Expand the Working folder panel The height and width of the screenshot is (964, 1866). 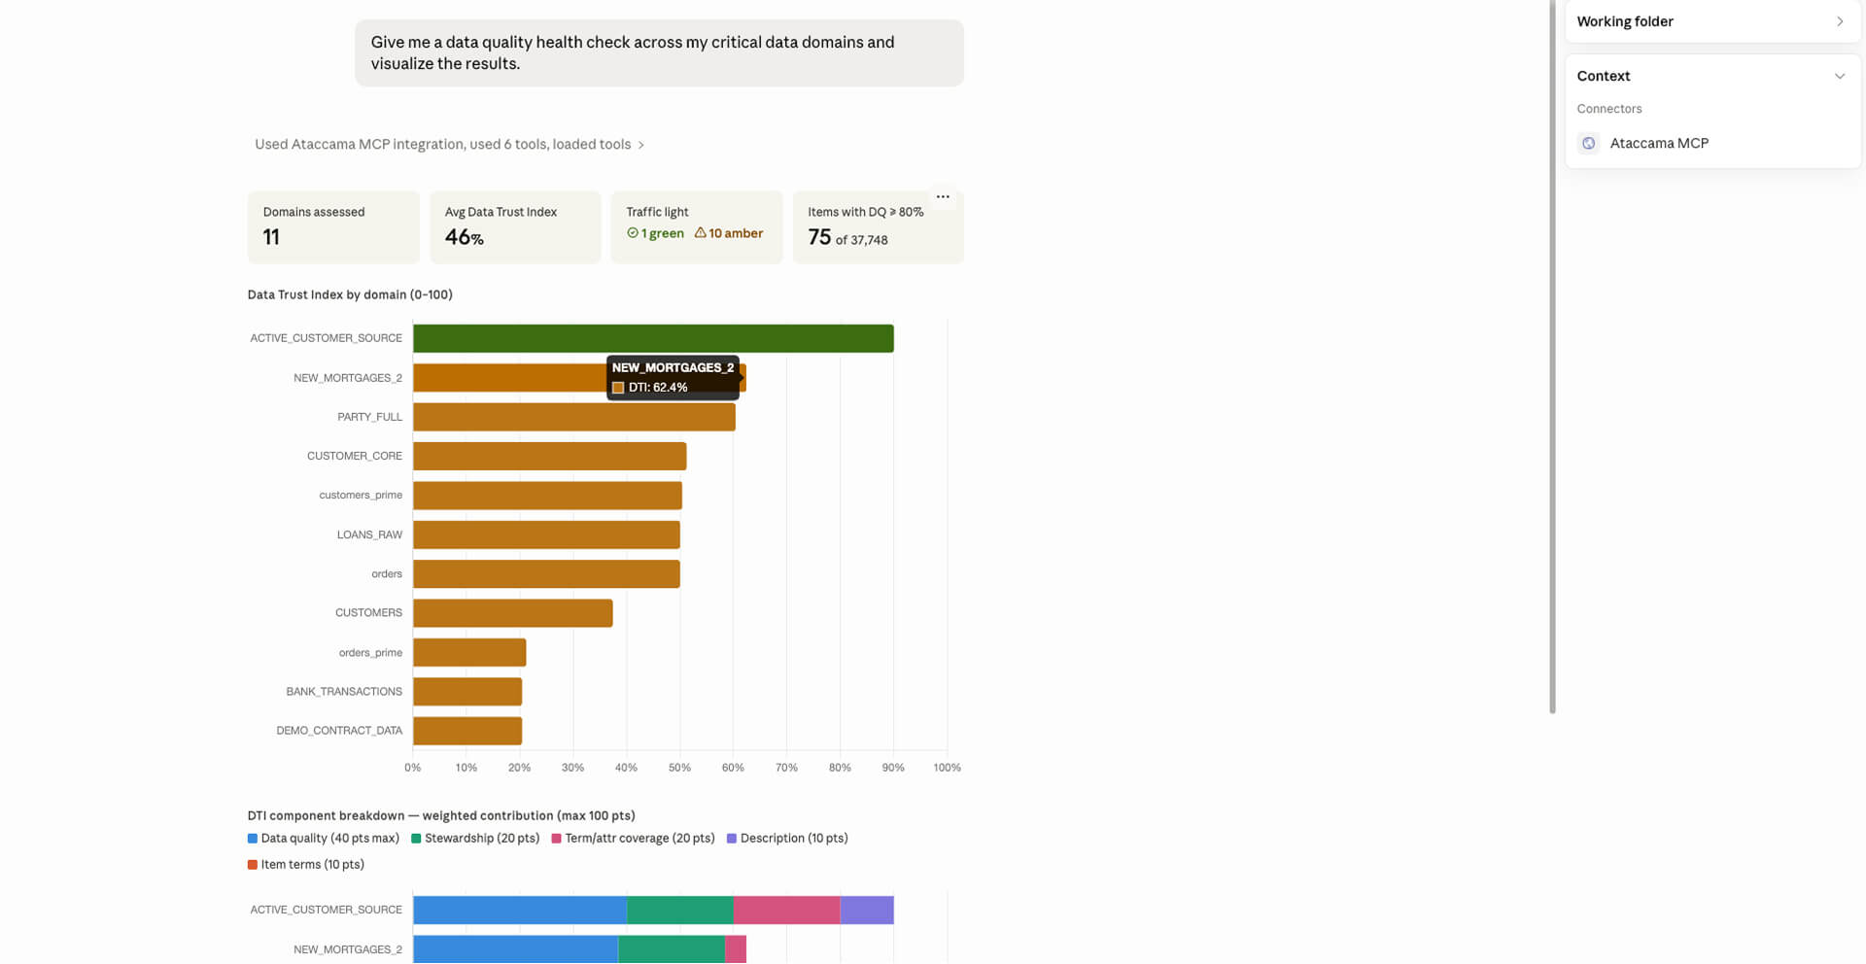pos(1839,21)
